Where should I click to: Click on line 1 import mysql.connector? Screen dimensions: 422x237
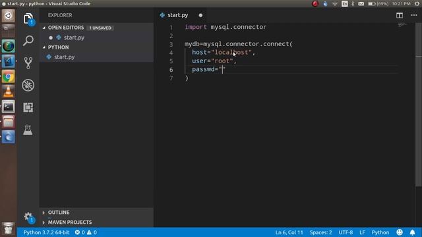[226, 27]
